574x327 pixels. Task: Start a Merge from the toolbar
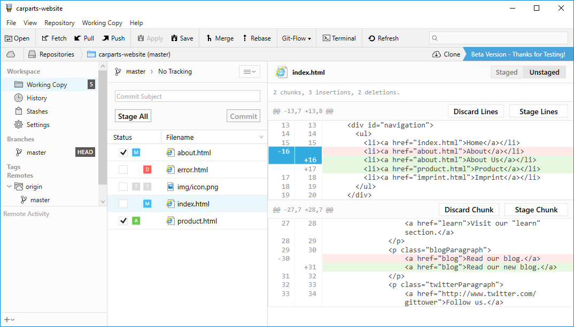click(219, 38)
